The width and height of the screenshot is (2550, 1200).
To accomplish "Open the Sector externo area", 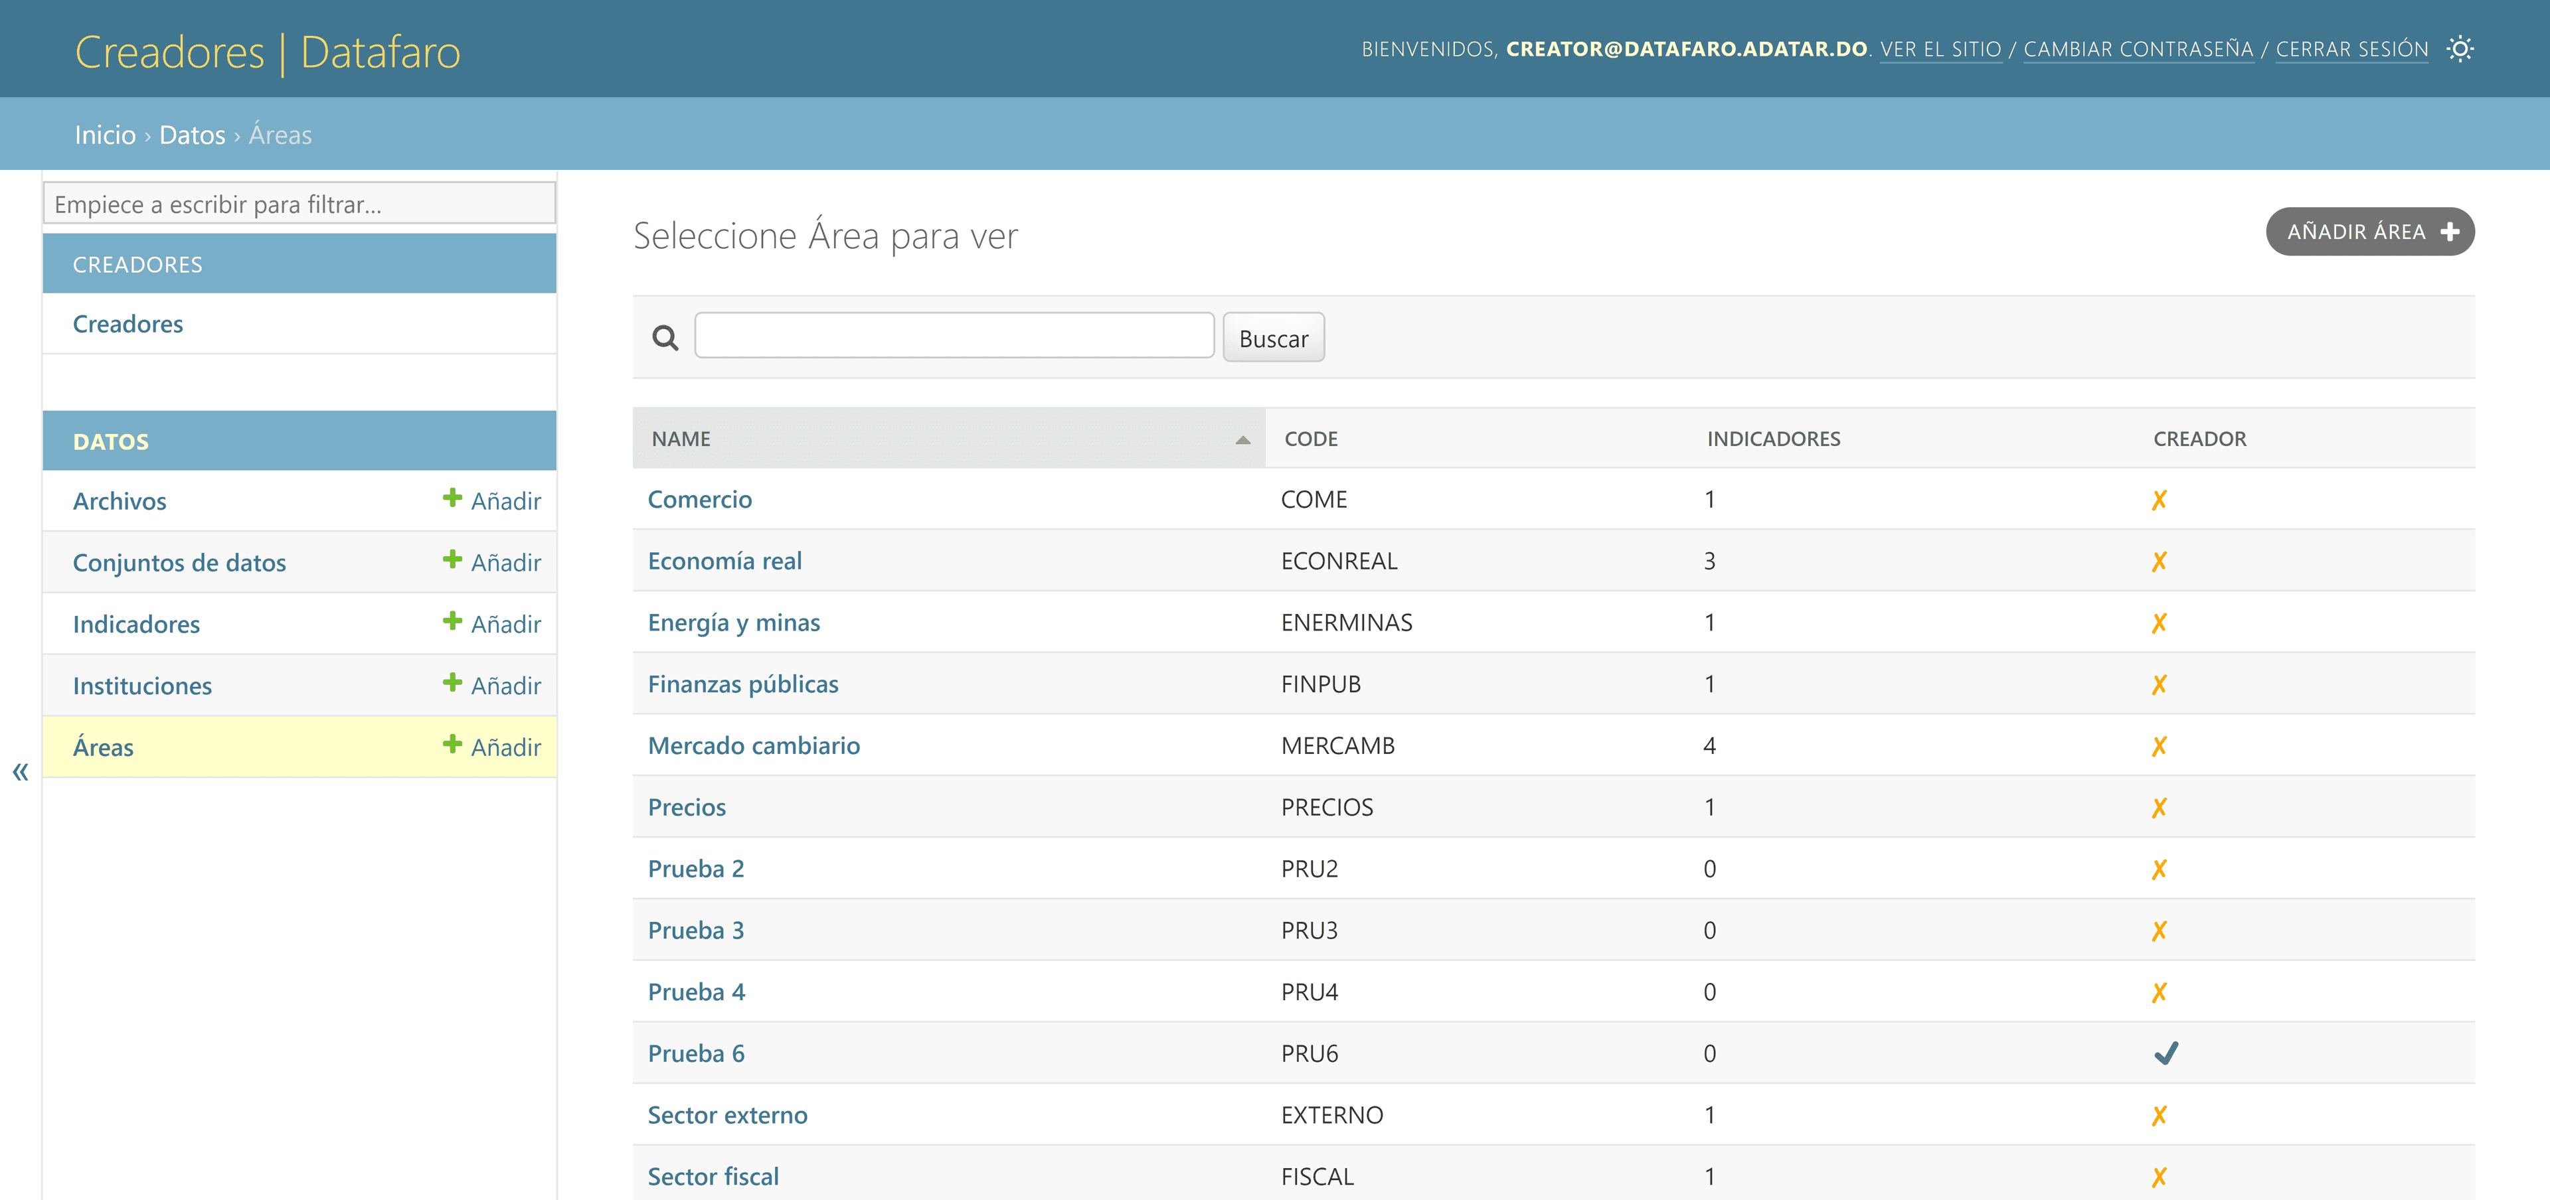I will click(726, 1115).
